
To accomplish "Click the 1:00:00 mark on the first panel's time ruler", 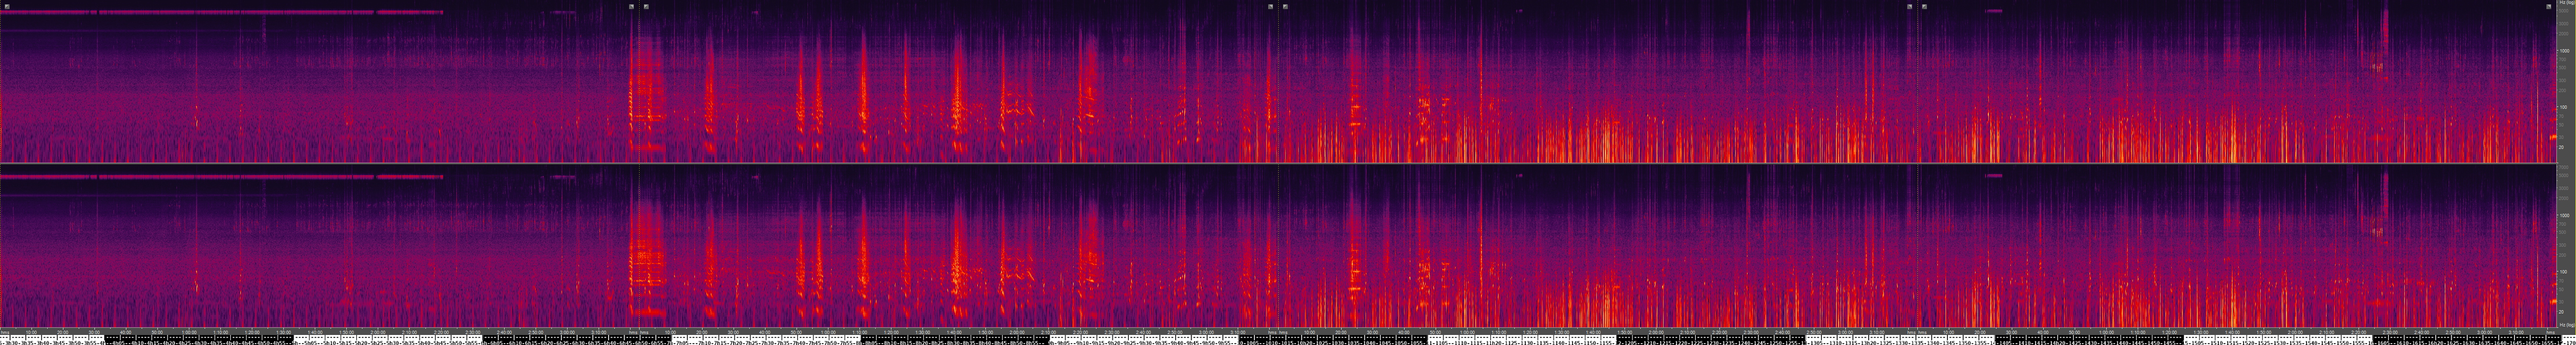I will [x=189, y=332].
